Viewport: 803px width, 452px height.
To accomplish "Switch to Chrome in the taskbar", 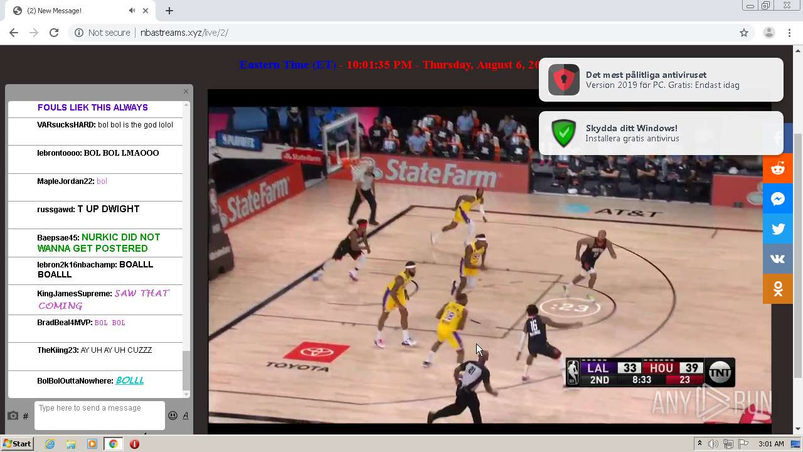I will [113, 444].
